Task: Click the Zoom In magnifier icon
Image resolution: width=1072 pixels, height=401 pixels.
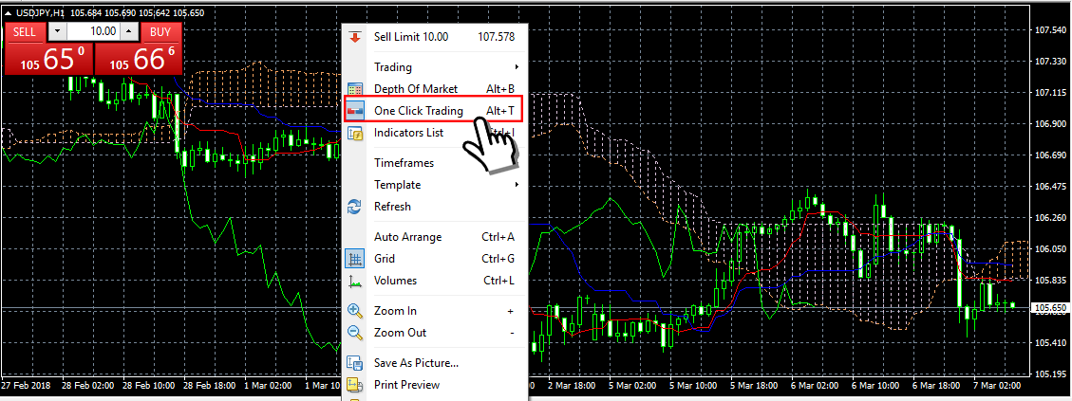Action: (355, 311)
